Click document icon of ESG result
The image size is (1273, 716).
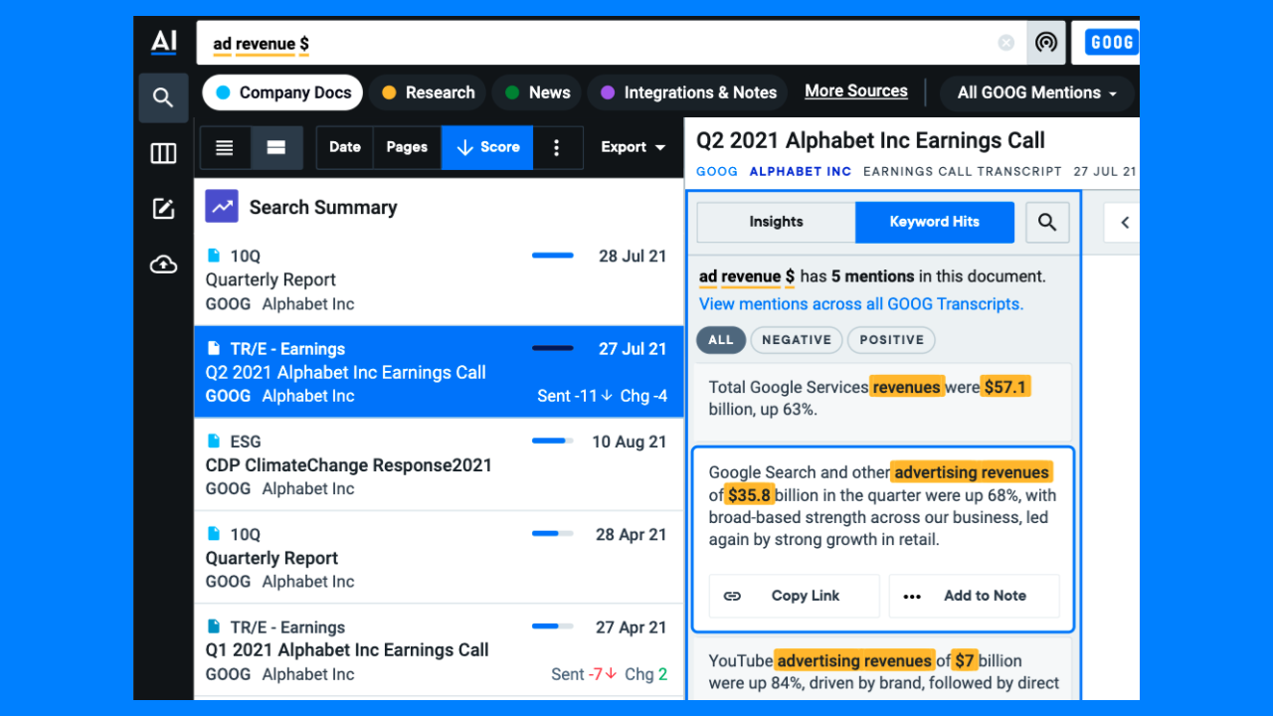(213, 442)
